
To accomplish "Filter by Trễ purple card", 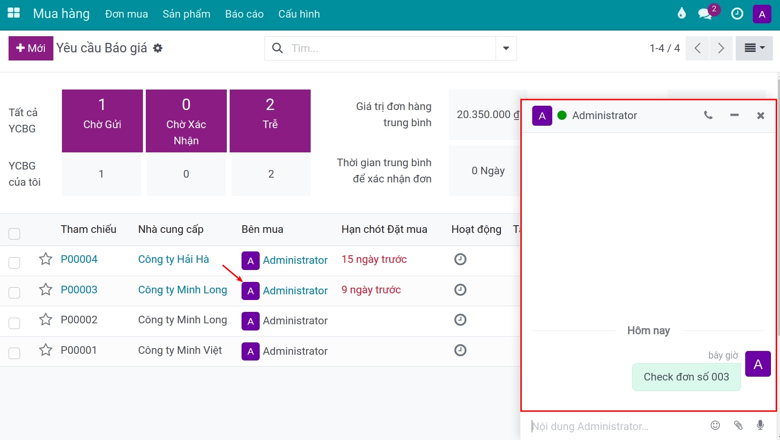I will (x=270, y=121).
